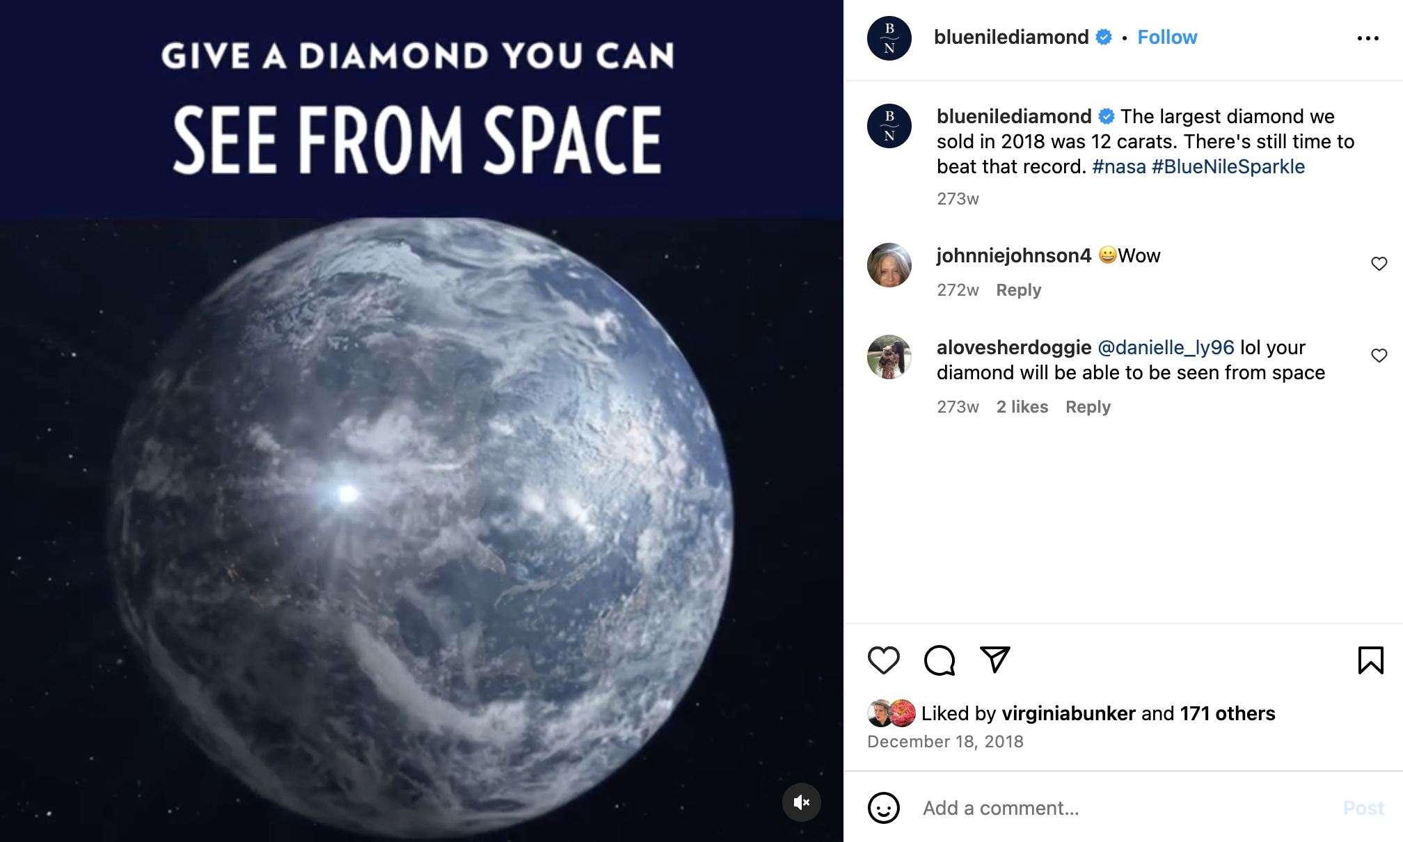Image resolution: width=1403 pixels, height=842 pixels.
Task: Open the comment bubble icon
Action: pyautogui.click(x=940, y=660)
